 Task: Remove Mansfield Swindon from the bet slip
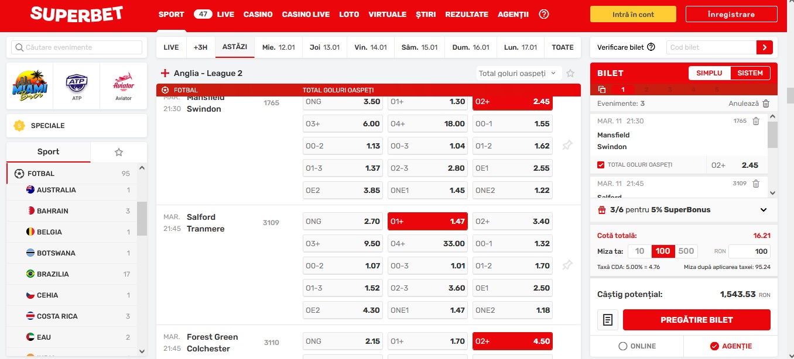point(756,121)
